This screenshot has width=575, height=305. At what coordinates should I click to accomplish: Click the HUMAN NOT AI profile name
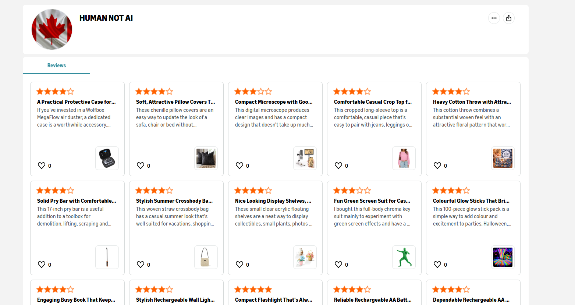pos(106,18)
